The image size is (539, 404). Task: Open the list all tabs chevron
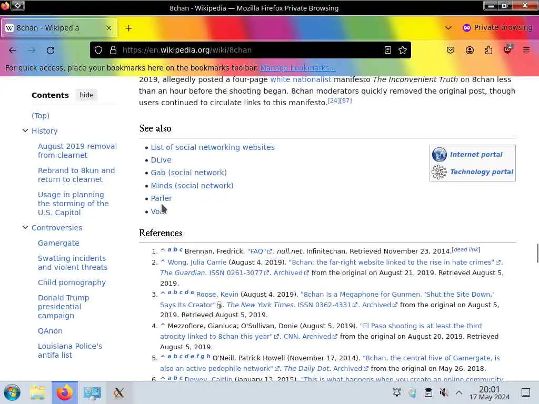click(x=448, y=28)
